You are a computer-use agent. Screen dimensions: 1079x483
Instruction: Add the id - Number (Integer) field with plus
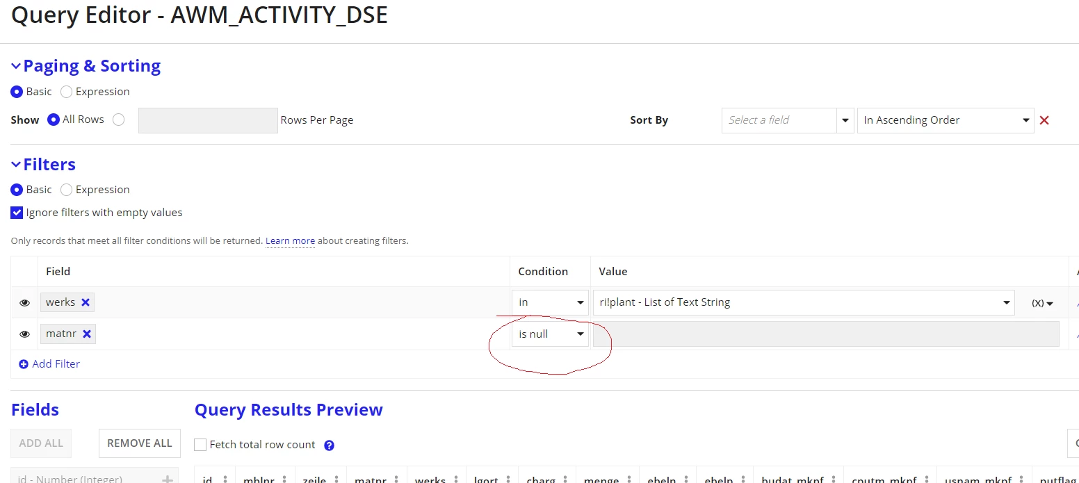pyautogui.click(x=168, y=479)
